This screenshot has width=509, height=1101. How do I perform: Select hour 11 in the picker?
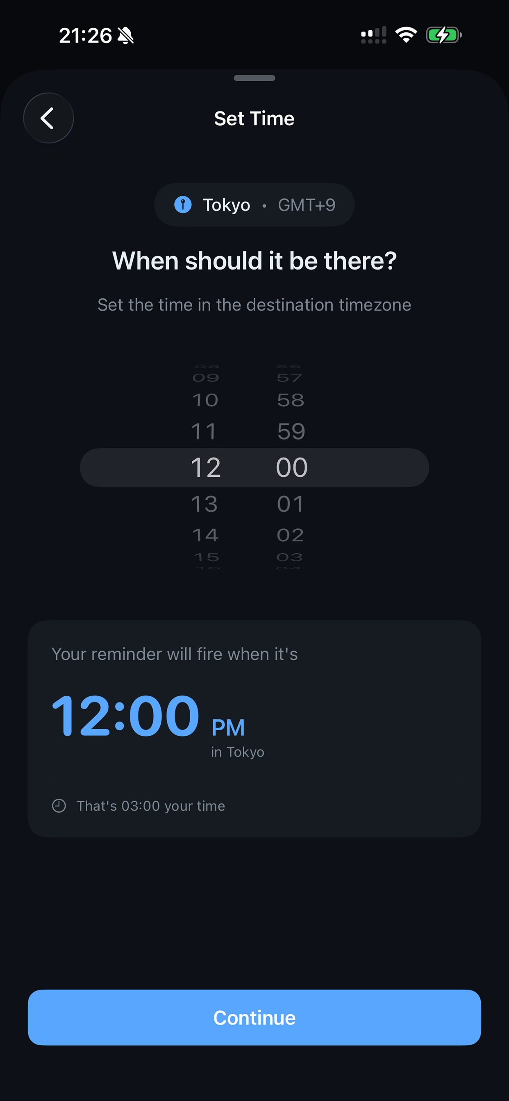(205, 431)
